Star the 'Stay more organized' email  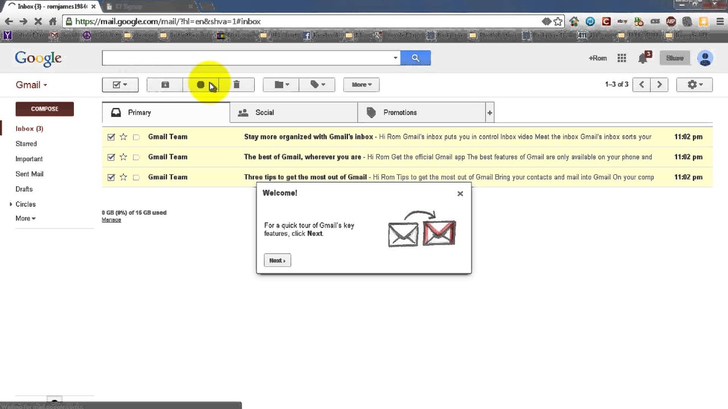click(x=123, y=137)
